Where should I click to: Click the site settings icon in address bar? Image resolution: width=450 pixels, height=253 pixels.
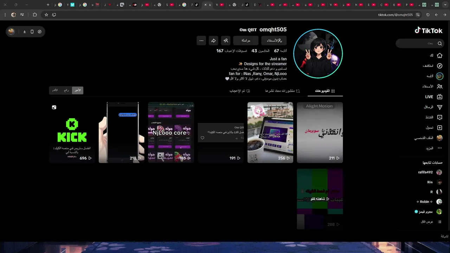(418, 15)
